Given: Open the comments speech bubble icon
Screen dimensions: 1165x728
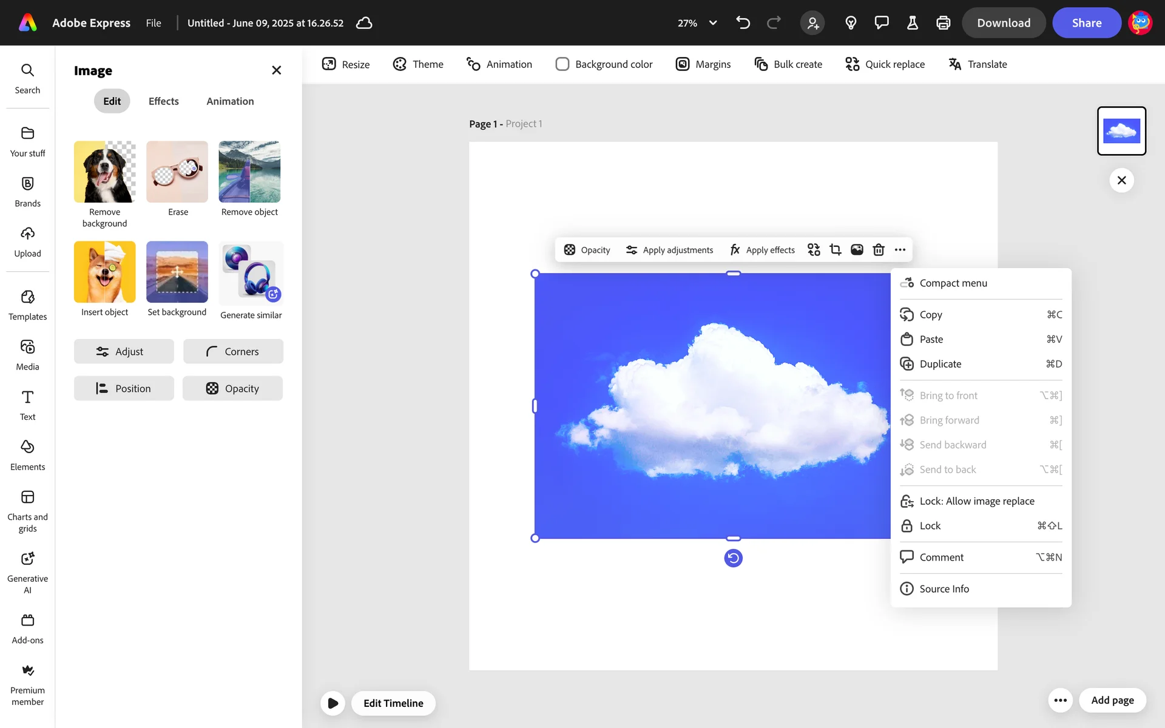Looking at the screenshot, I should tap(881, 23).
